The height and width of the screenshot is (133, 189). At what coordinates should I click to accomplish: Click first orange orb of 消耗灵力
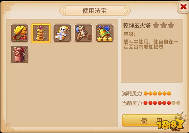(146, 93)
